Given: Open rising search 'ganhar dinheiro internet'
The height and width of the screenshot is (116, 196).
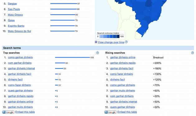Looking at the screenshot, I should click(x=124, y=102).
